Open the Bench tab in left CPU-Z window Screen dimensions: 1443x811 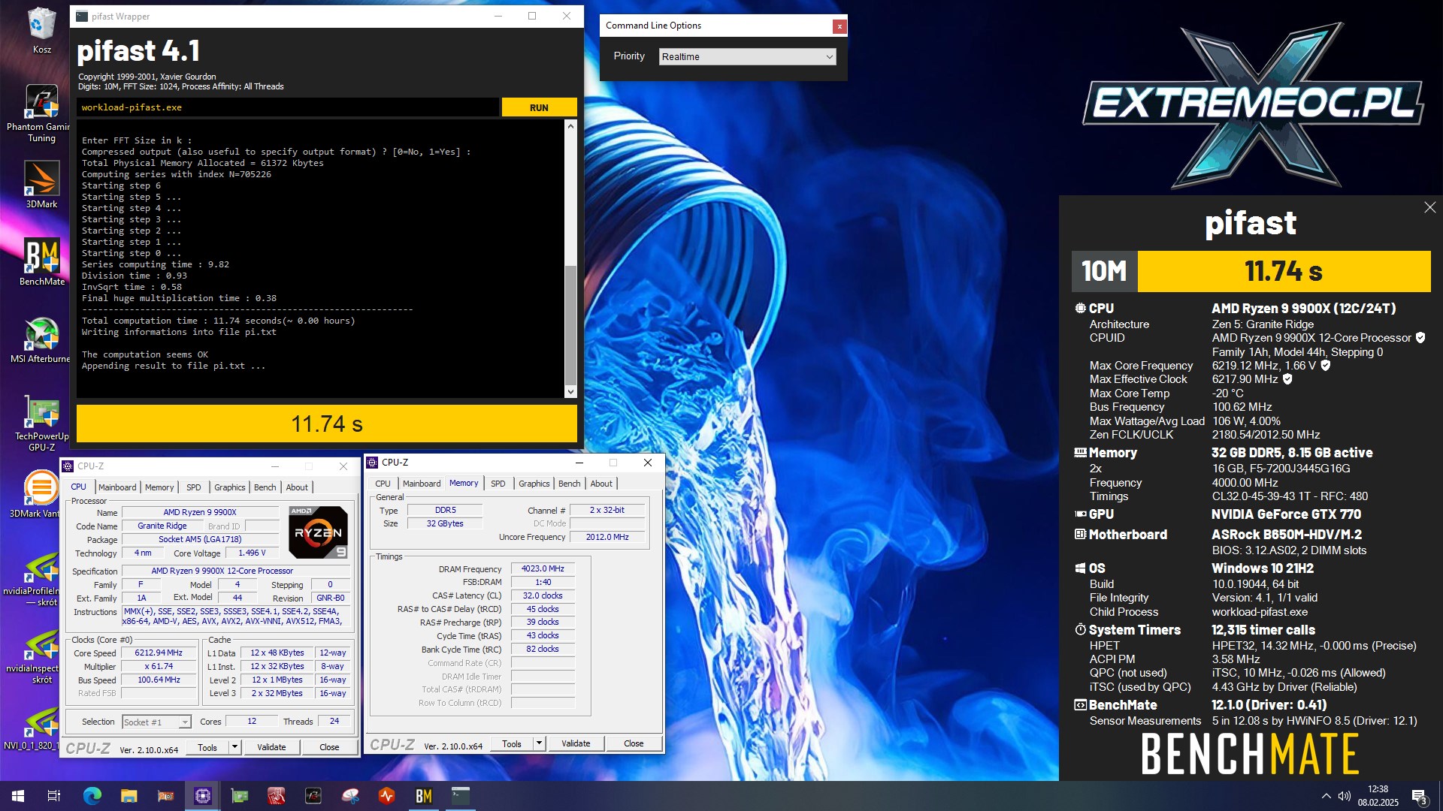click(265, 487)
